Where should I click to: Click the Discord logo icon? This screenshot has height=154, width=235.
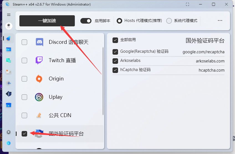pos(39,42)
